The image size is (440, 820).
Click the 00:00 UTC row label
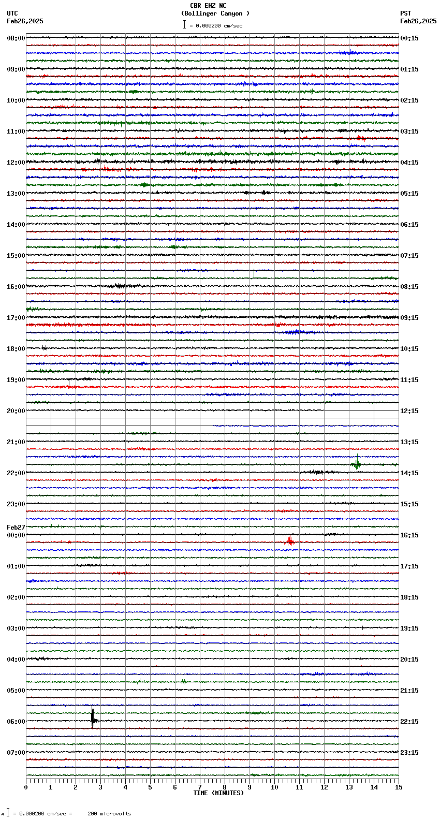[16, 535]
